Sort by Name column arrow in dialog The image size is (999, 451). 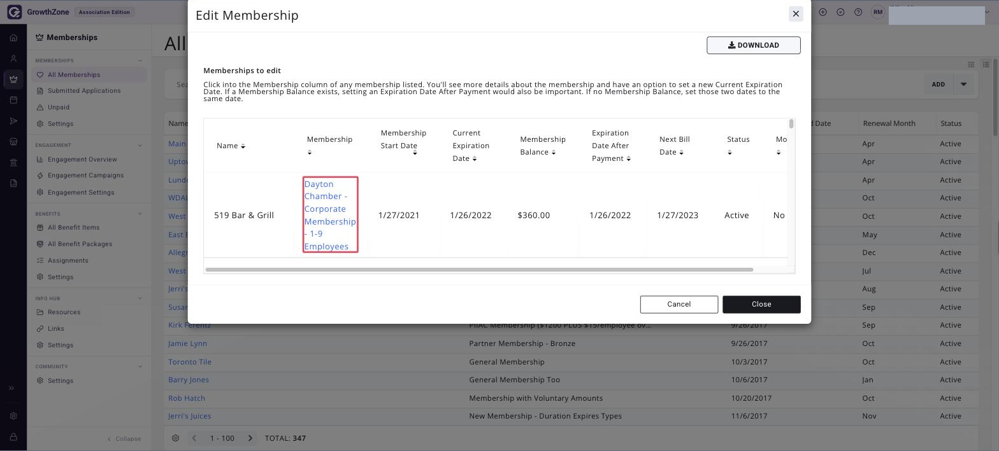(x=243, y=146)
